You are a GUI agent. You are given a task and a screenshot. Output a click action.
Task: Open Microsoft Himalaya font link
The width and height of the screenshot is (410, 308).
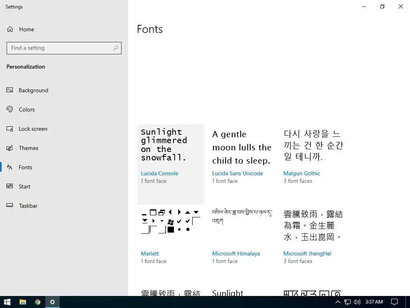(x=236, y=253)
